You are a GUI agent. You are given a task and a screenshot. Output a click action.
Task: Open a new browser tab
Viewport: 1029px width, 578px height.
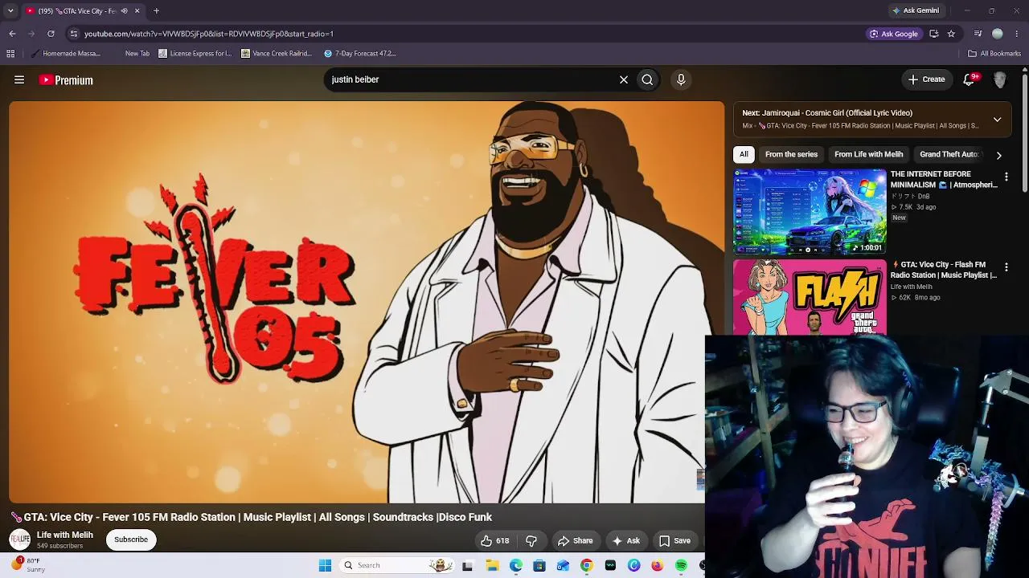click(x=156, y=11)
